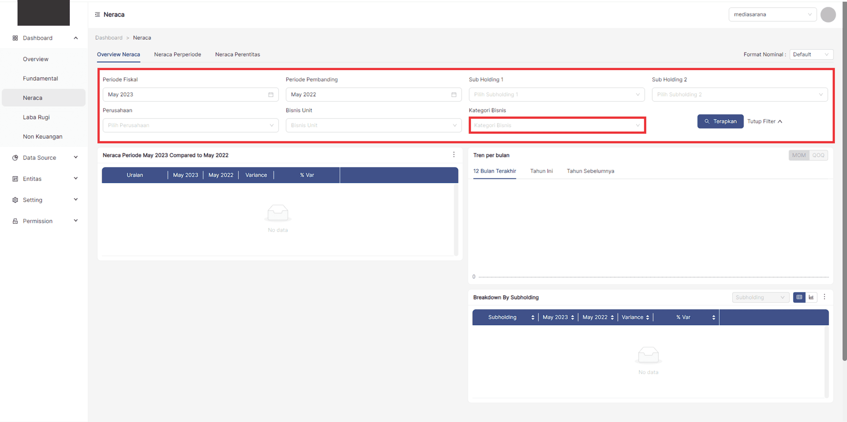Screen dimensions: 847x422
Task: Click the Terapkan button
Action: pos(720,121)
